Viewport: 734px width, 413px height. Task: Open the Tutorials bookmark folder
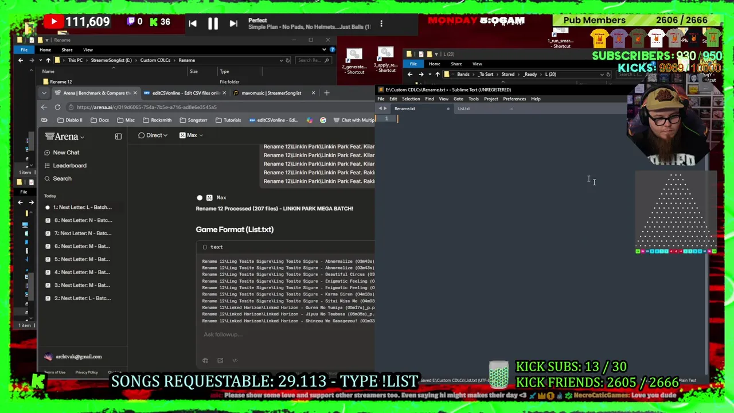click(228, 120)
